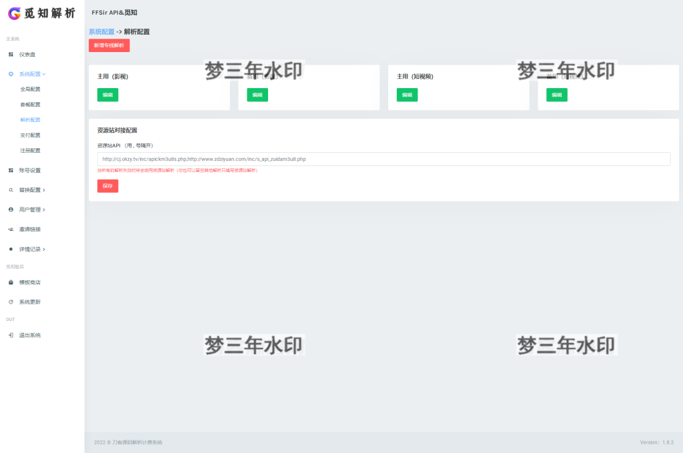Image resolution: width=683 pixels, height=453 pixels.
Task: Expand the 用户管理 submenu arrow
Action: tap(44, 210)
